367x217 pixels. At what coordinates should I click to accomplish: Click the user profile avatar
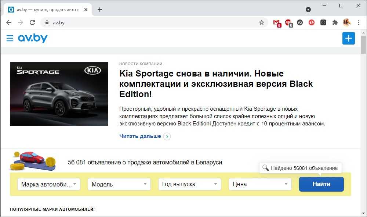[x=346, y=22]
